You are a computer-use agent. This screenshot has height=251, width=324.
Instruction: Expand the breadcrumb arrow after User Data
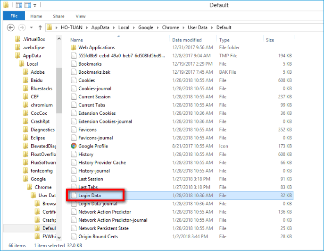coord(212,28)
